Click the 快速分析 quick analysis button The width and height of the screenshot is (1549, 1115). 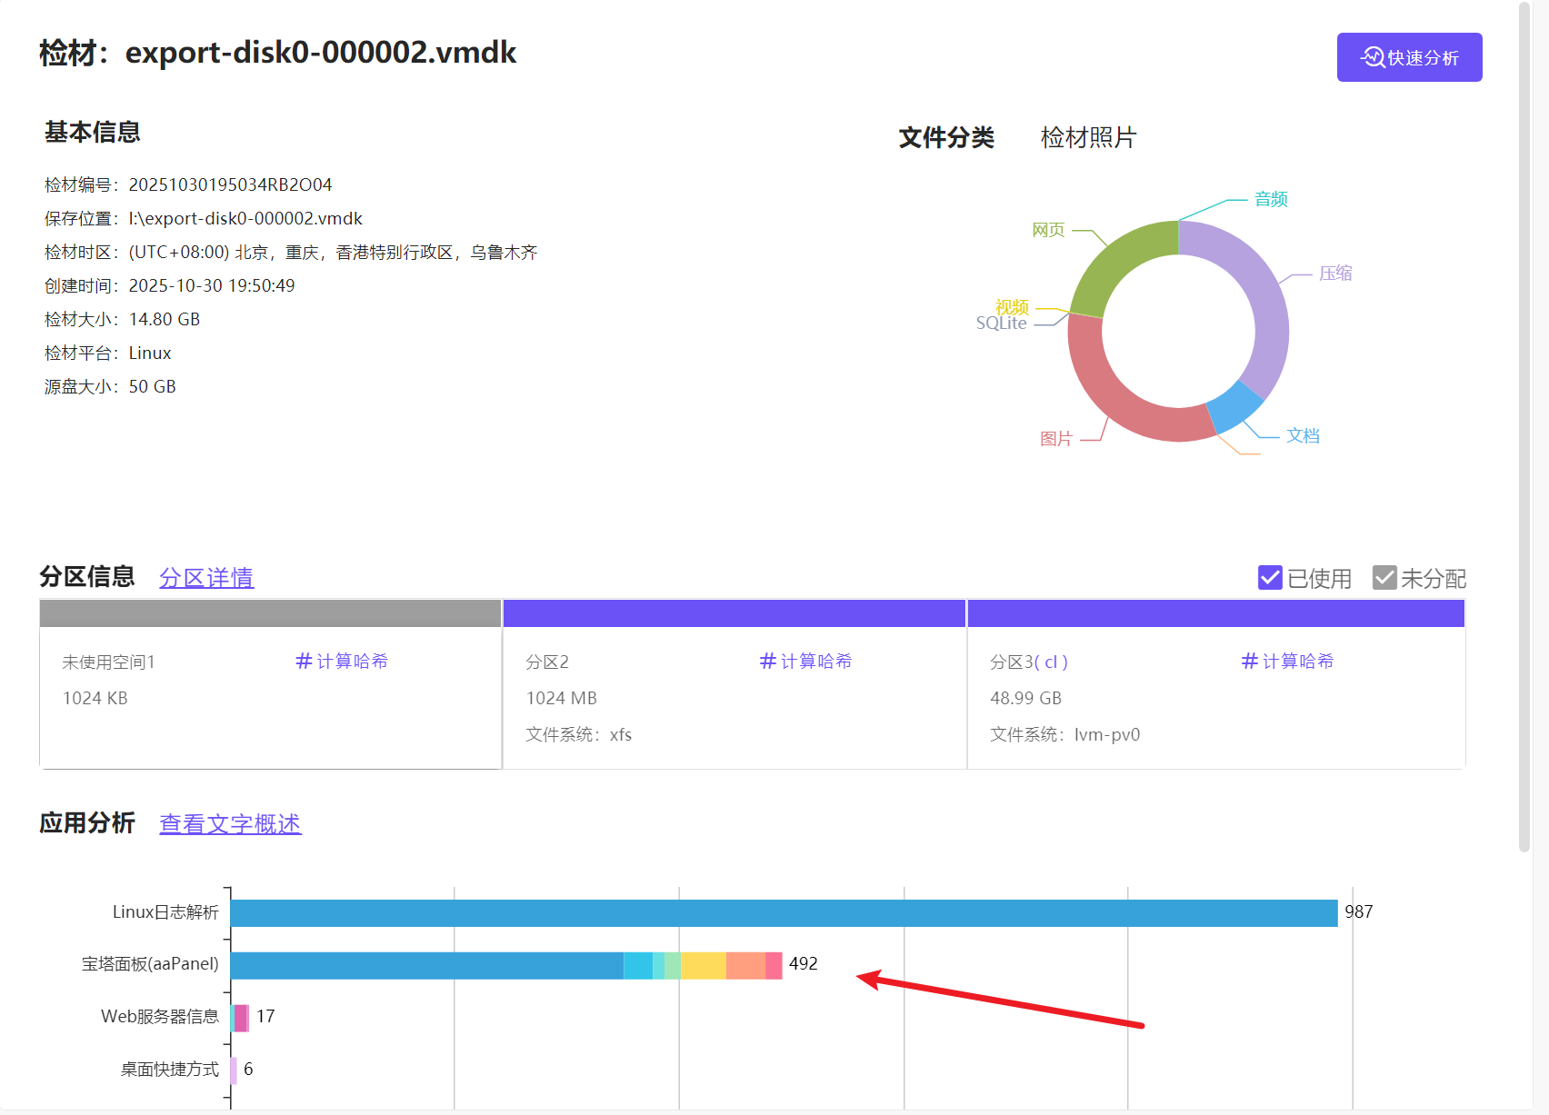coord(1409,57)
